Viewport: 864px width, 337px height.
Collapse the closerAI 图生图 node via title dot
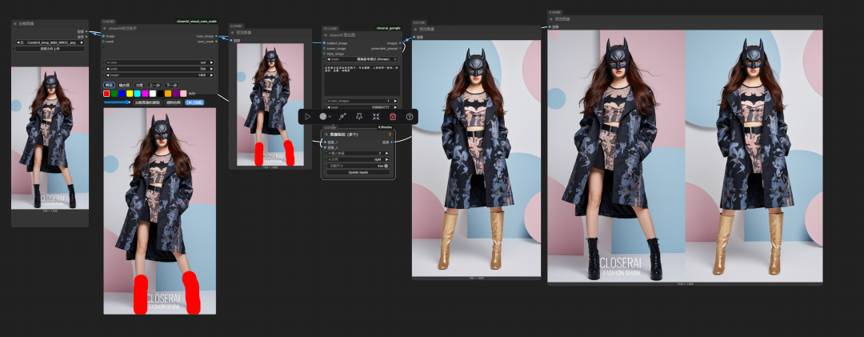pos(326,34)
